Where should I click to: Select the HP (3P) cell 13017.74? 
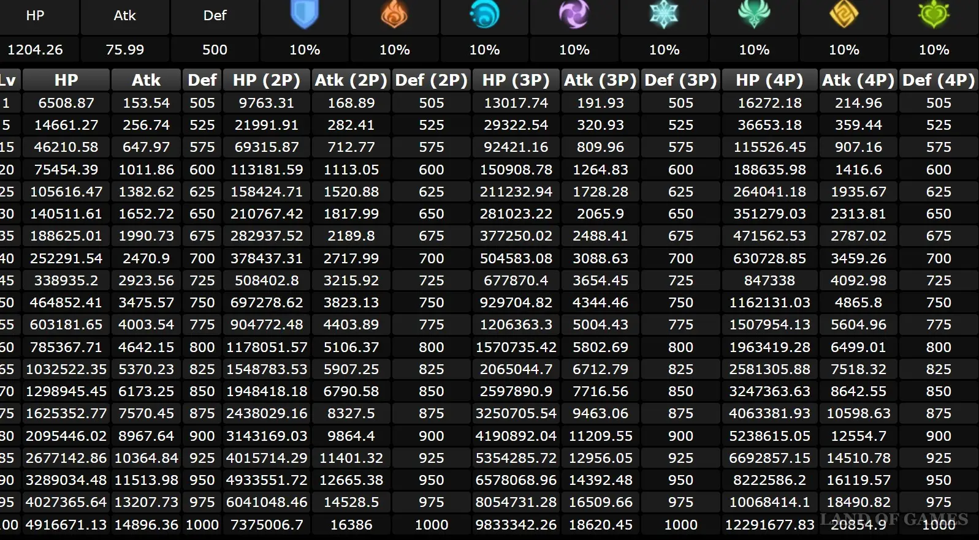point(516,103)
